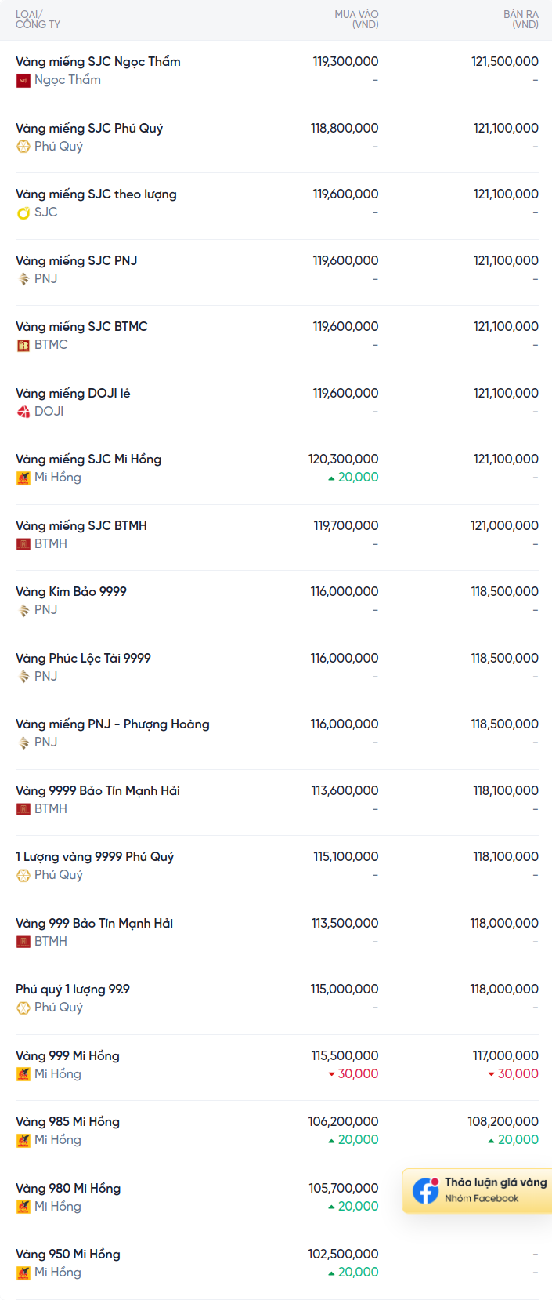Viewport: 552px width, 1300px height.
Task: Click the BÁN RA (VND) column header
Action: pos(521,20)
